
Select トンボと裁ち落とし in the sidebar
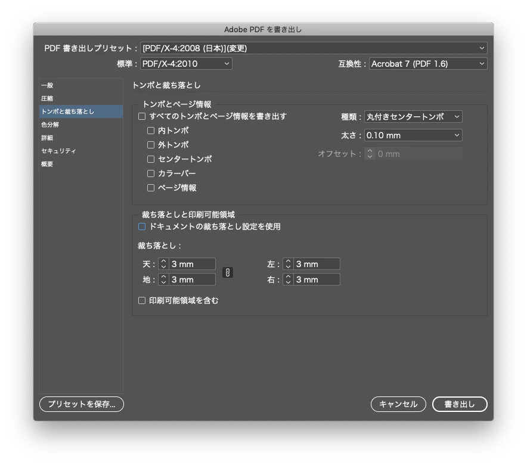click(81, 111)
